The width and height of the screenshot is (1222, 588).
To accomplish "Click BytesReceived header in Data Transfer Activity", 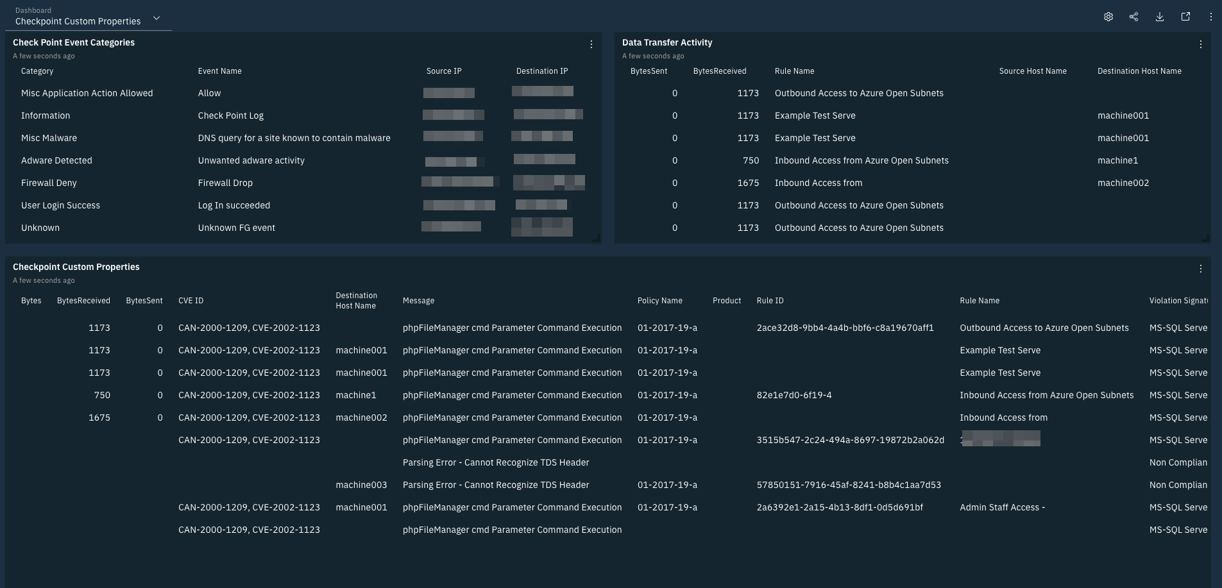I will point(719,71).
